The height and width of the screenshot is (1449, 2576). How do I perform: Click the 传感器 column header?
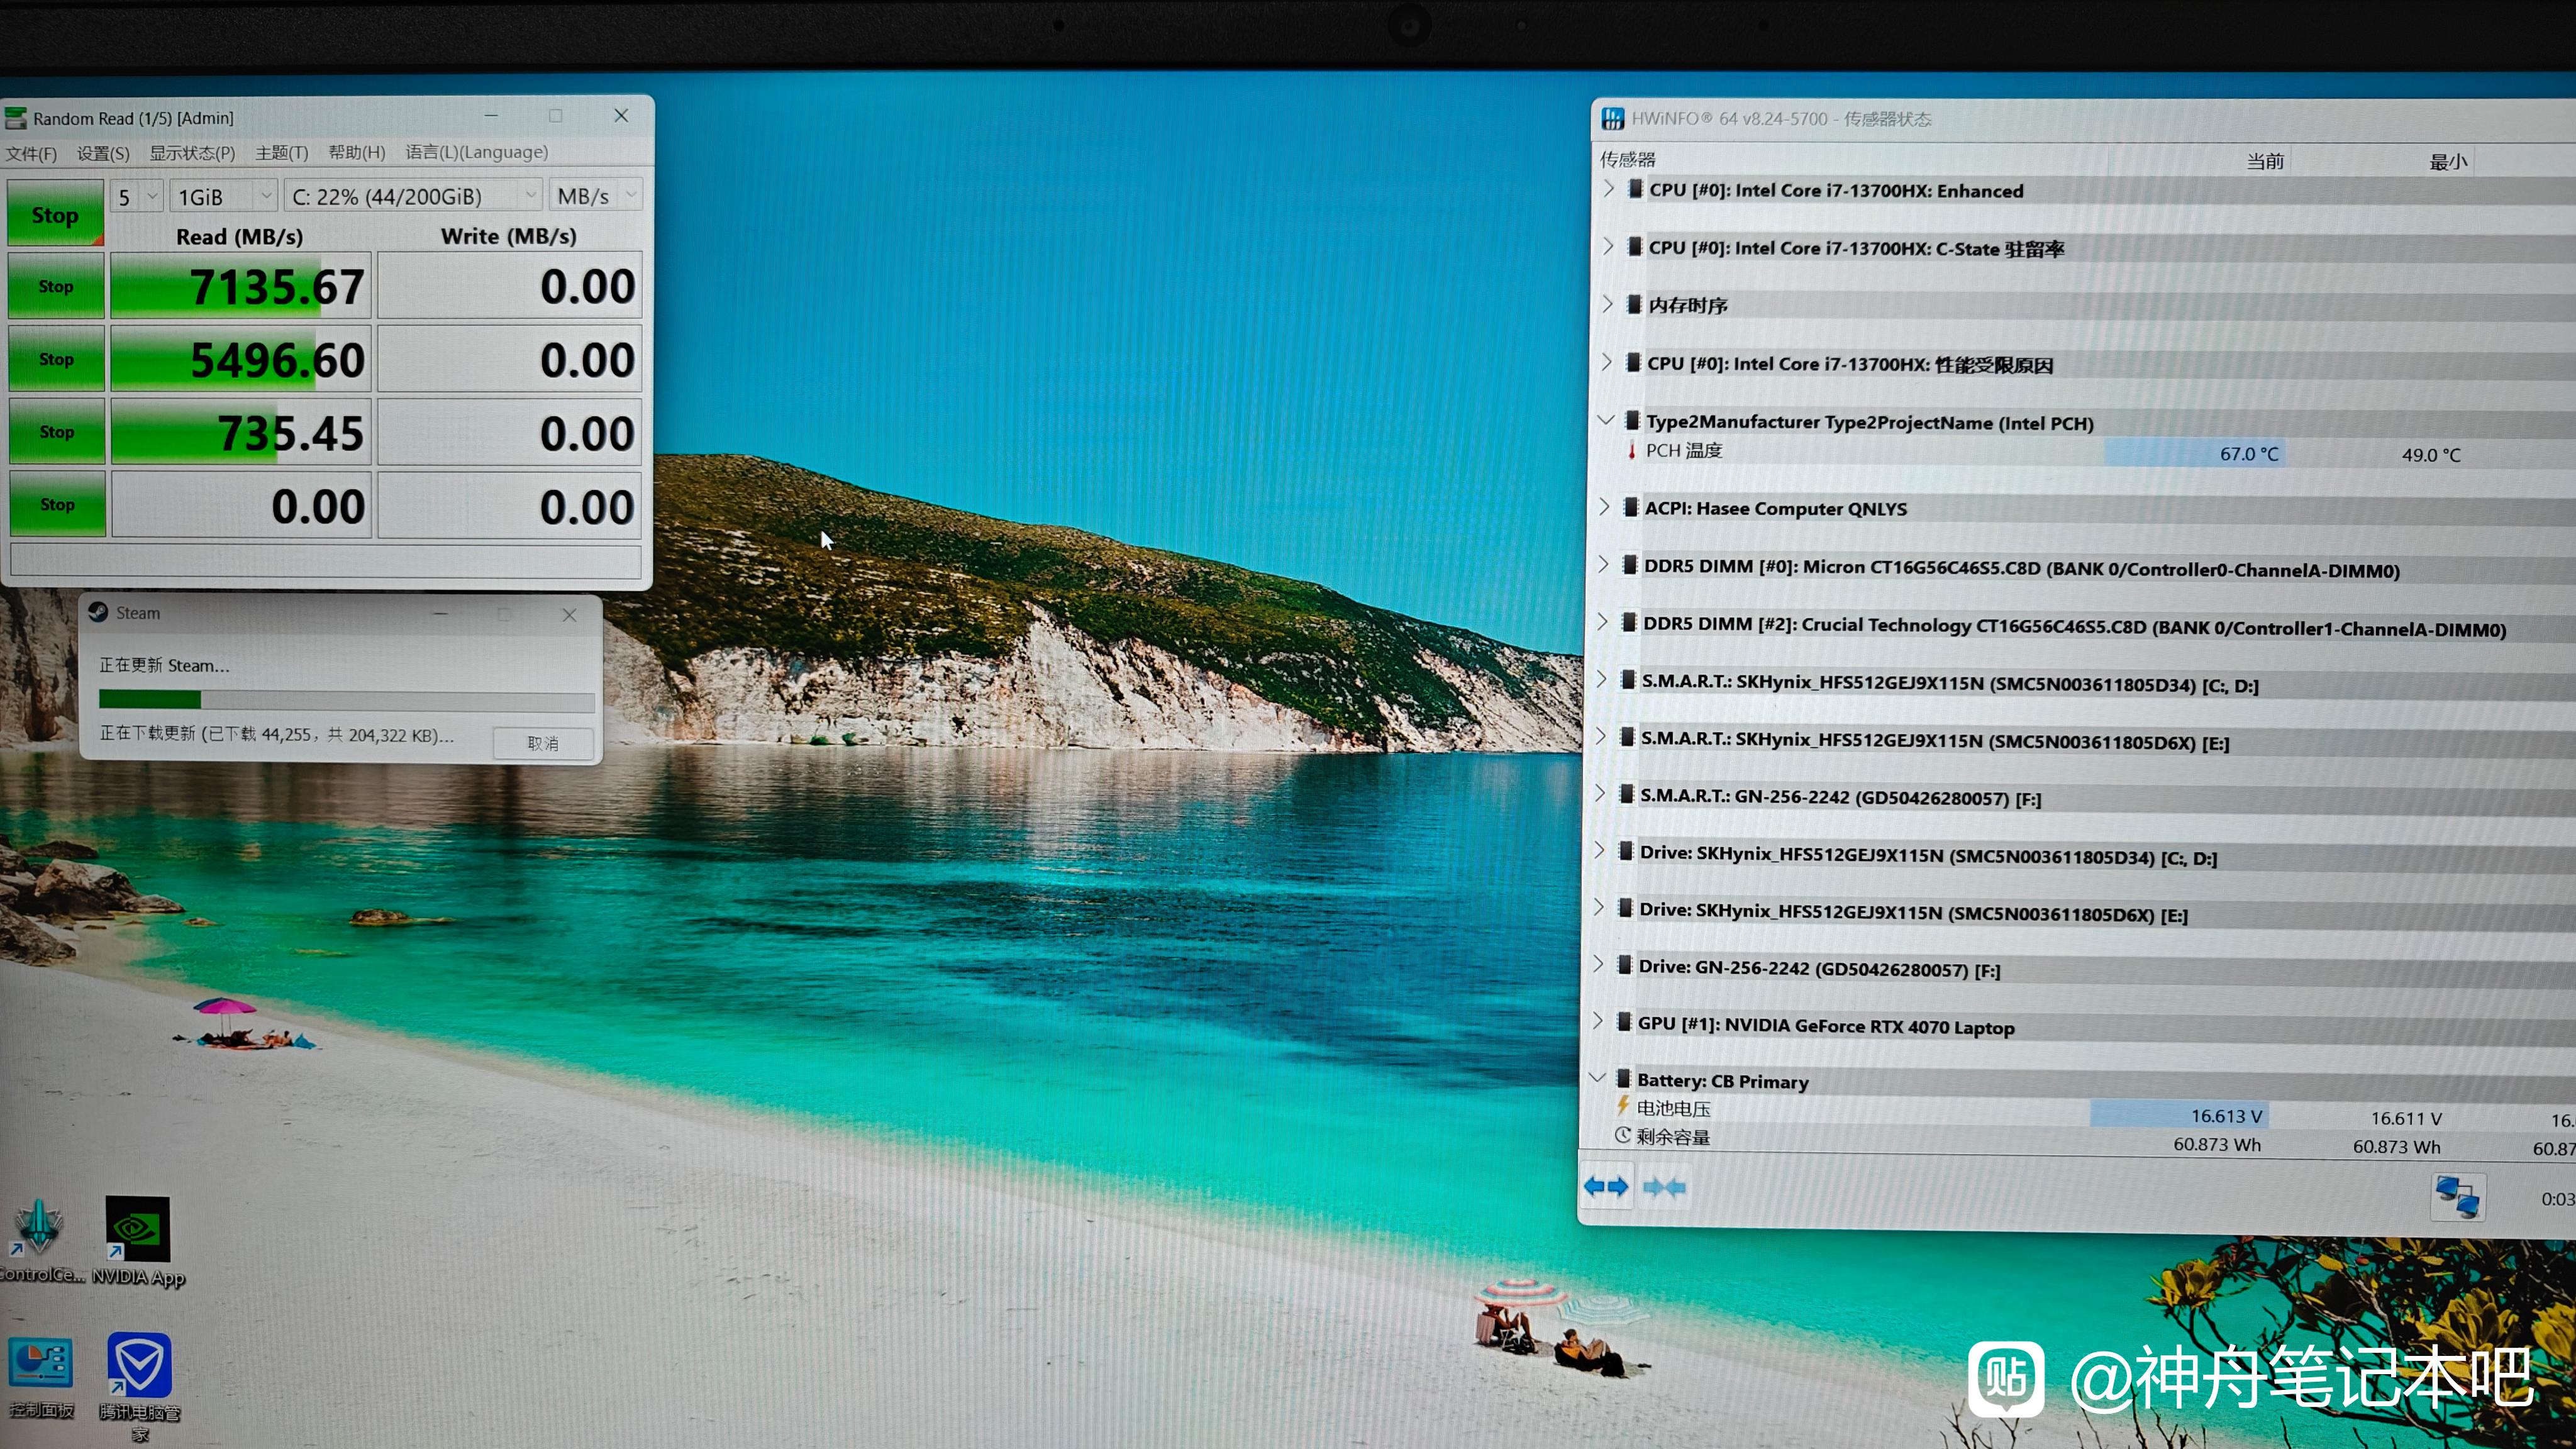tap(1628, 159)
